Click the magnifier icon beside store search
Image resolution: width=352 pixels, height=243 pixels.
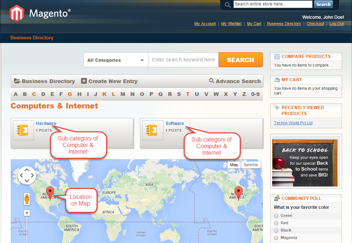(228, 5)
